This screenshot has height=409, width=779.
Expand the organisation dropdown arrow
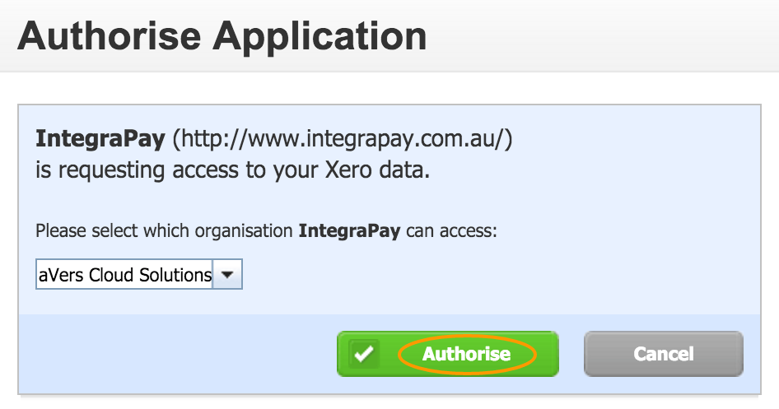(x=227, y=274)
